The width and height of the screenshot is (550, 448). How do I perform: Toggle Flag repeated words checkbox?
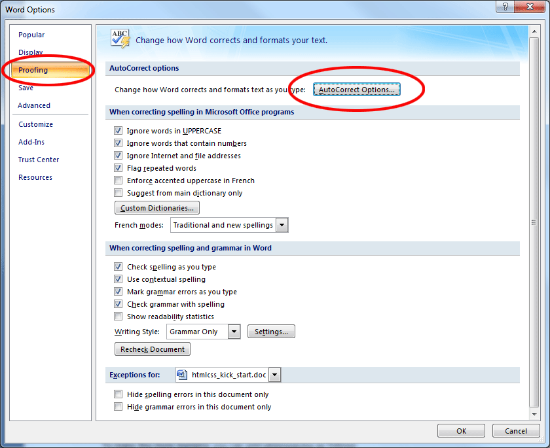coord(119,168)
